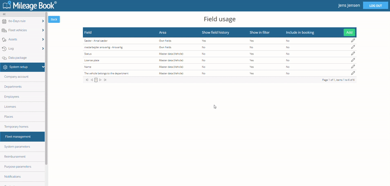Select Fleet management menu item
This screenshot has width=390, height=186.
tap(22, 137)
